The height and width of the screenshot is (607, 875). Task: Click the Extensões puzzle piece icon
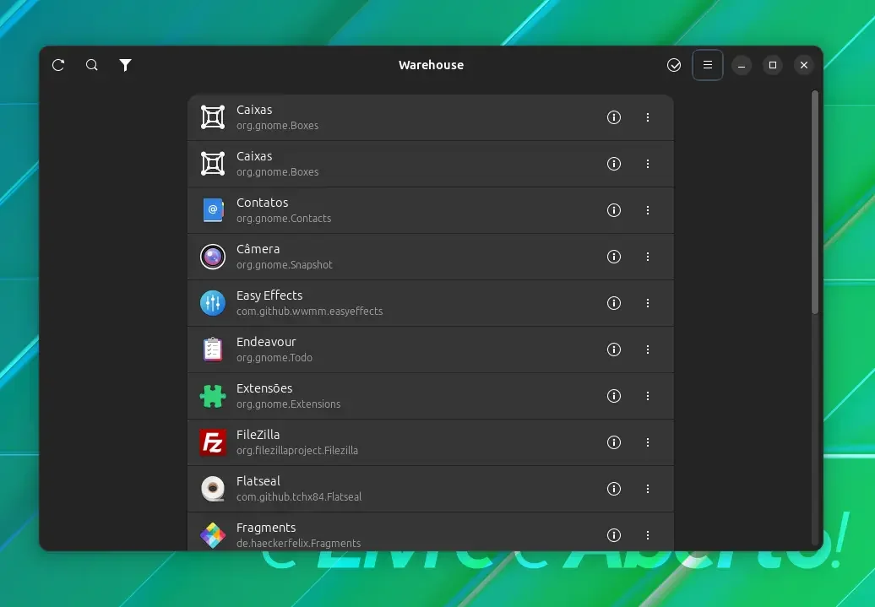coord(213,396)
